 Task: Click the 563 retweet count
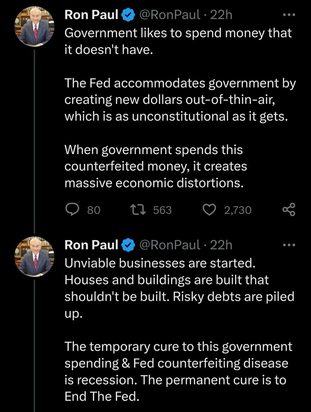[162, 210]
